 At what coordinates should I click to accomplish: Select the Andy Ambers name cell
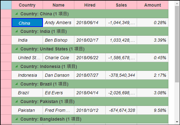click(x=58, y=23)
